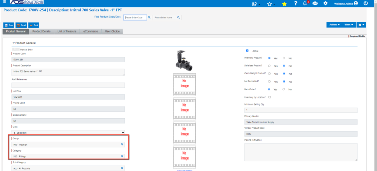
Task: Search by product name magnifier icon
Action: [x=179, y=18]
